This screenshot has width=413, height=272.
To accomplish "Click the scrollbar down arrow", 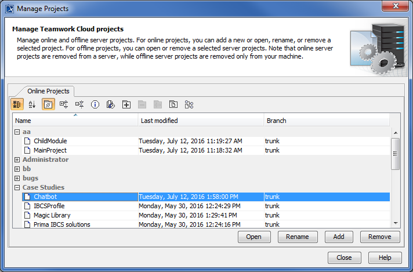I will [396, 223].
